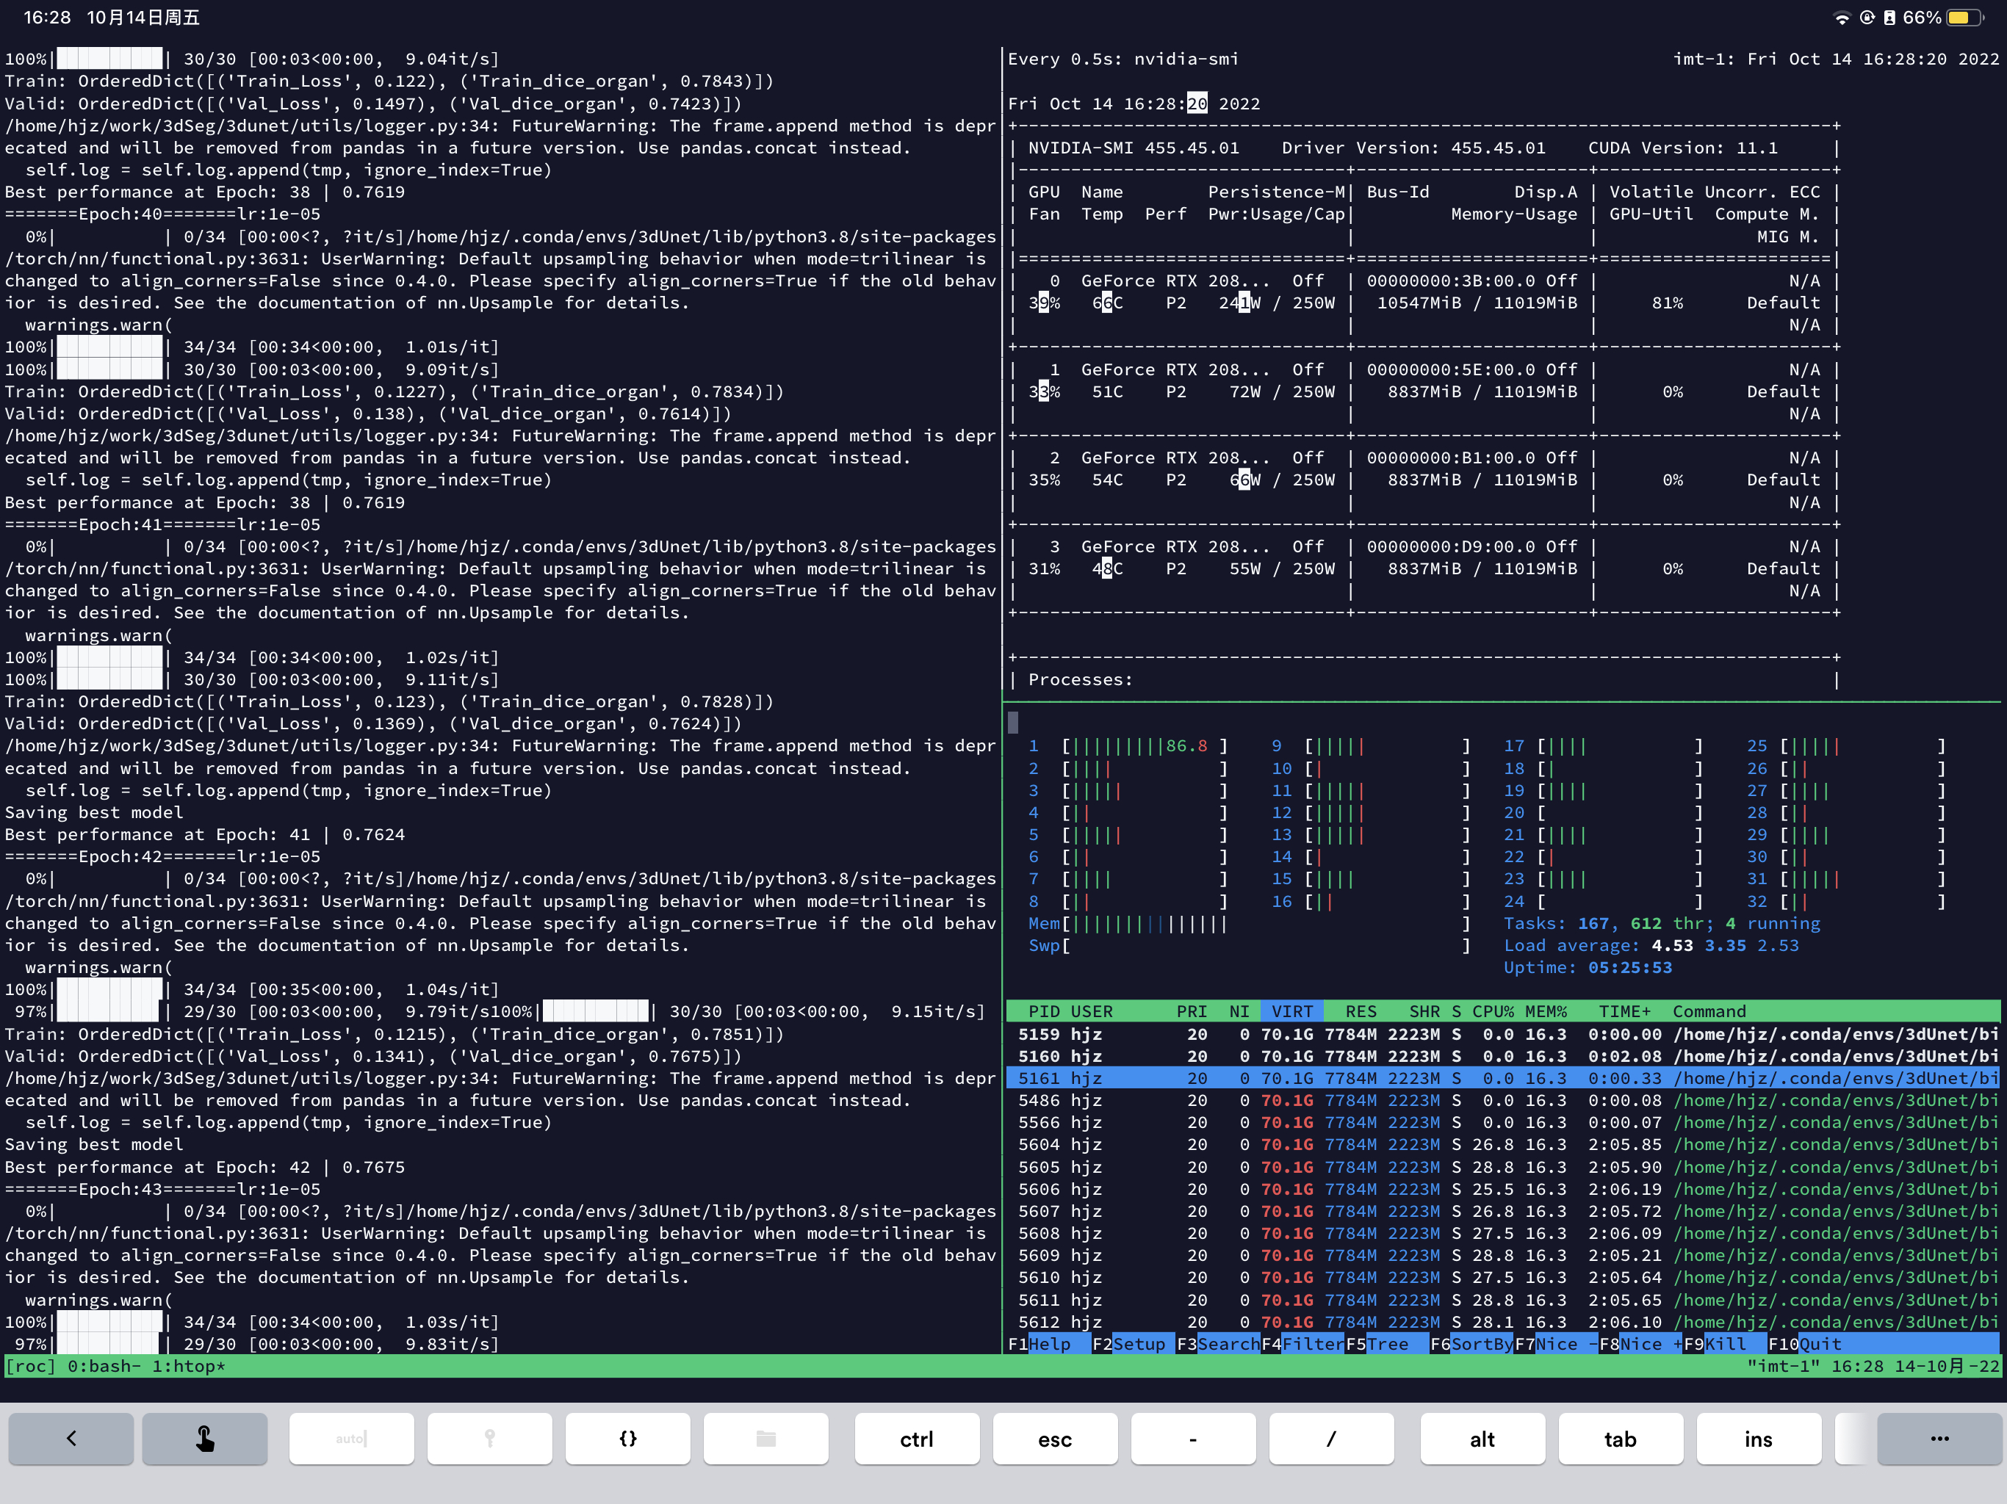Sort htop by the highlighted VIRT column
2007x1504 pixels.
coord(1292,1011)
